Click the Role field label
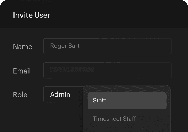Viewport: 188px width, 132px height. pyautogui.click(x=20, y=95)
